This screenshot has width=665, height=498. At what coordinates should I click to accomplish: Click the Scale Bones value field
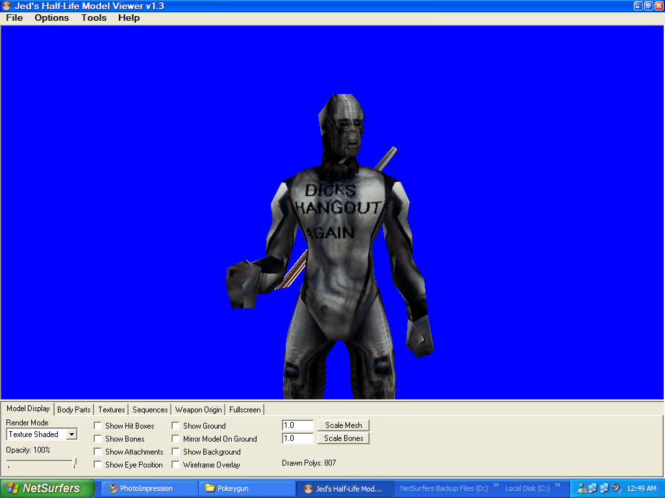click(297, 438)
